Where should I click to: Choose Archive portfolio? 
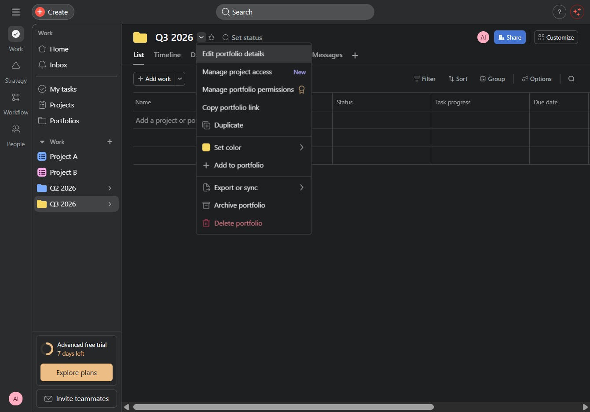pyautogui.click(x=254, y=205)
